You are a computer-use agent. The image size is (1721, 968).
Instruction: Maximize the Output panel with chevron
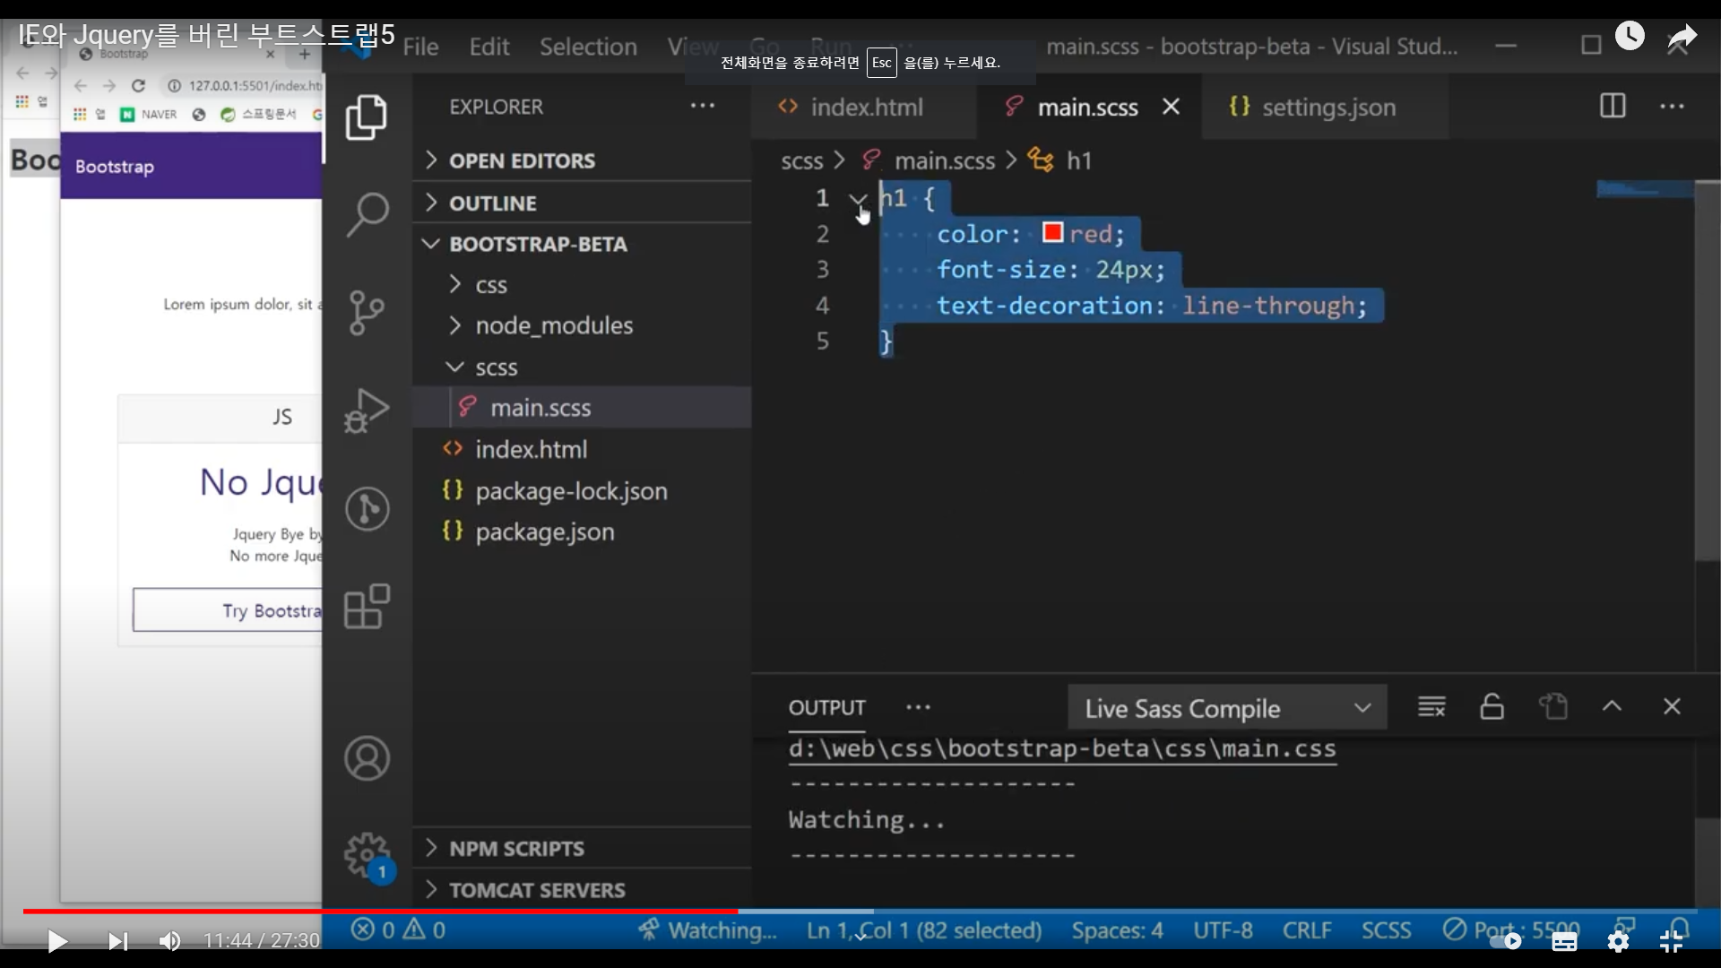(x=1612, y=707)
